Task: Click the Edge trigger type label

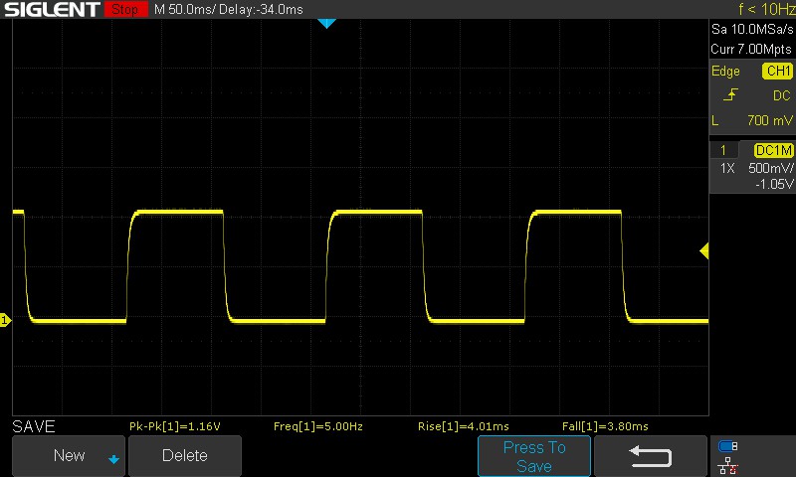Action: 725,71
